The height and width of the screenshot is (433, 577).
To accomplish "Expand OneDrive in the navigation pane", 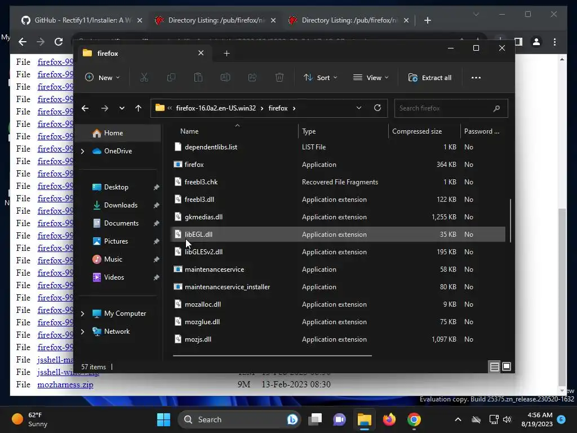I will (82, 151).
